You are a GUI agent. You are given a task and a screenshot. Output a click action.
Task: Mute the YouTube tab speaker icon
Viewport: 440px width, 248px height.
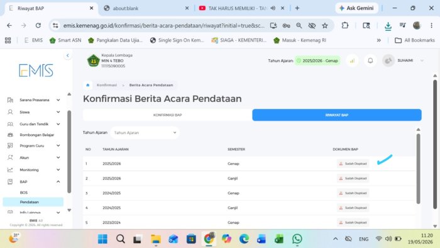click(x=273, y=8)
